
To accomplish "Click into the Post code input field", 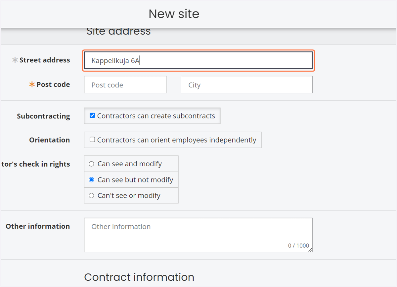I will [x=125, y=85].
